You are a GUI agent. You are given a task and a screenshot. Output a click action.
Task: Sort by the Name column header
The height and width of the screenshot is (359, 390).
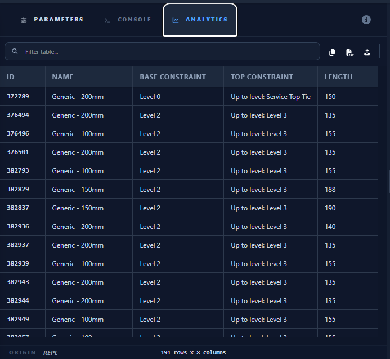click(x=63, y=77)
